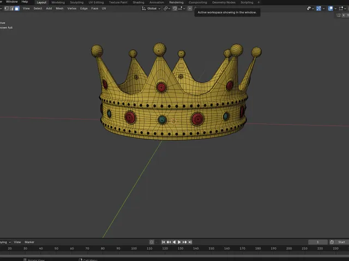349x261 pixels.
Task: Click current frame number field
Action: 318,242
